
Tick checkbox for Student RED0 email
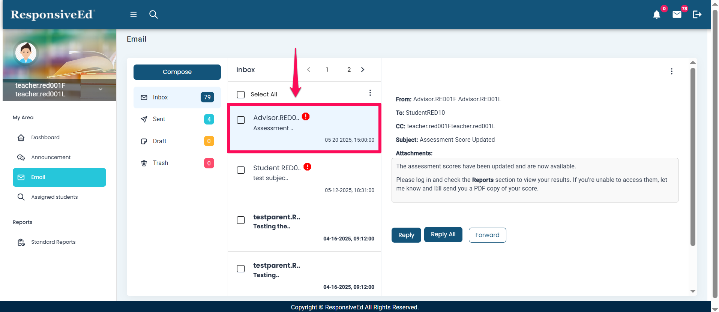[x=241, y=170]
